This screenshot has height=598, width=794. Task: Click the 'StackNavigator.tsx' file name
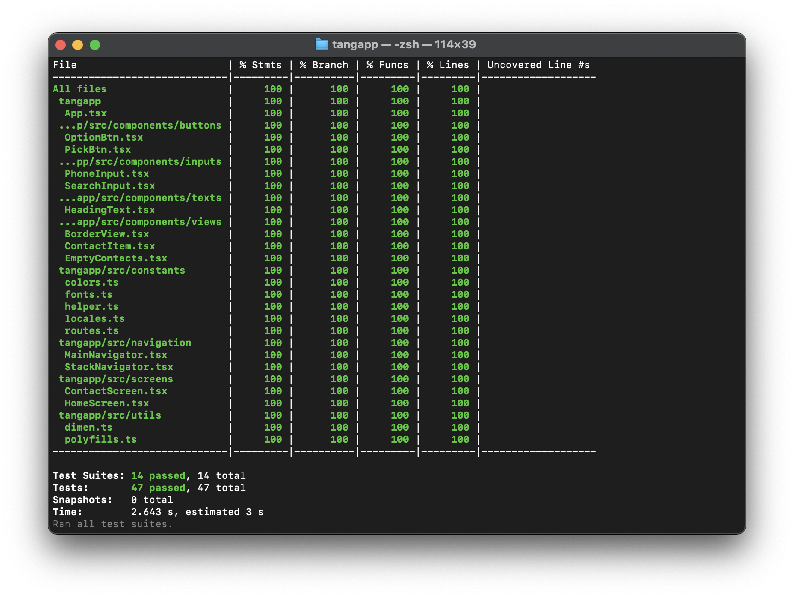point(119,367)
